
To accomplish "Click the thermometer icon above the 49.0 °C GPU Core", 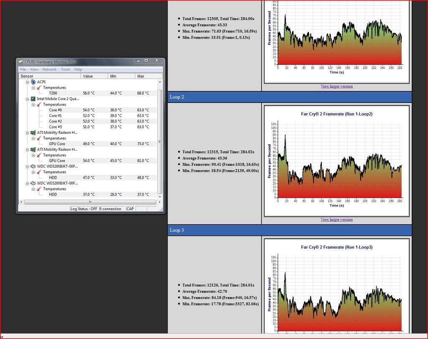I will point(39,139).
